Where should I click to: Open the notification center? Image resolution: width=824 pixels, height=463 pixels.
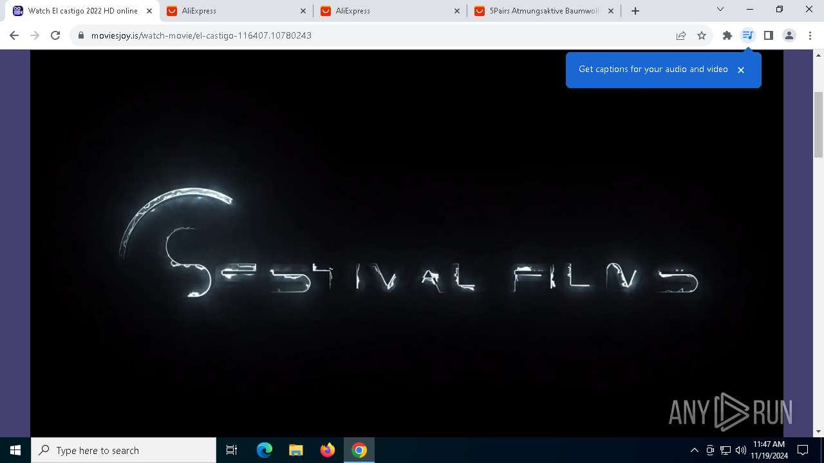pyautogui.click(x=803, y=450)
